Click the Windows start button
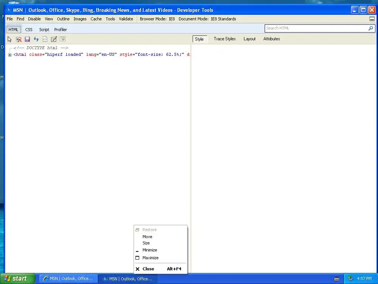 [18, 278]
